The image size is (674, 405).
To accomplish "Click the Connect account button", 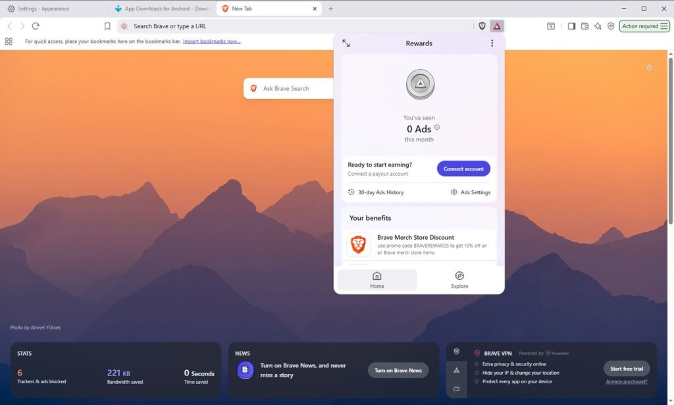I will [463, 169].
